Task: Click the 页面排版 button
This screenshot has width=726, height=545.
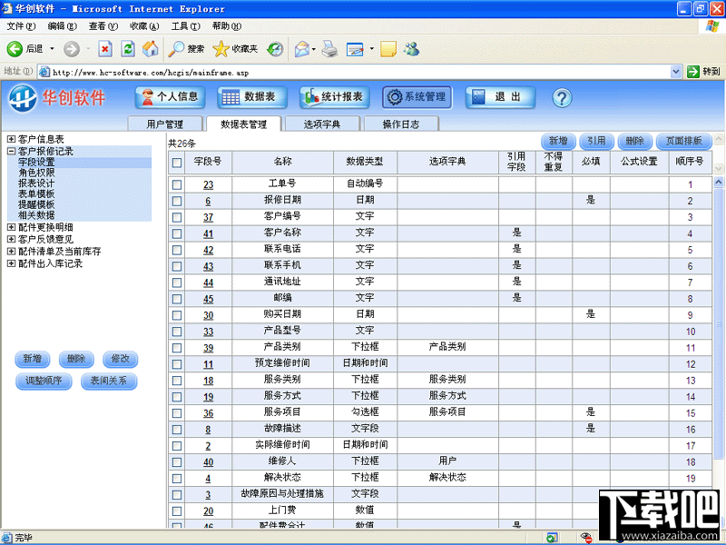Action: tap(684, 141)
